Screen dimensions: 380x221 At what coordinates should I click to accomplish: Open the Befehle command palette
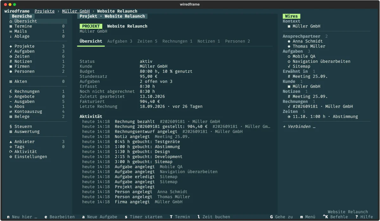tap(335, 217)
